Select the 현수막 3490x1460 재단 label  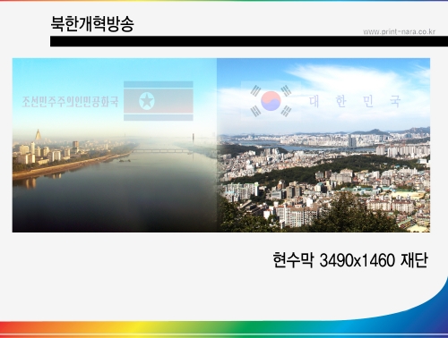(350, 260)
